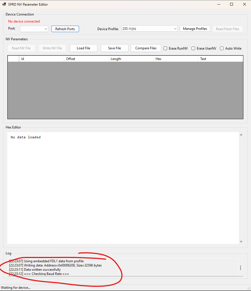Image resolution: width=251 pixels, height=291 pixels.
Task: Enable the Erase RunNV checkbox
Action: click(165, 48)
